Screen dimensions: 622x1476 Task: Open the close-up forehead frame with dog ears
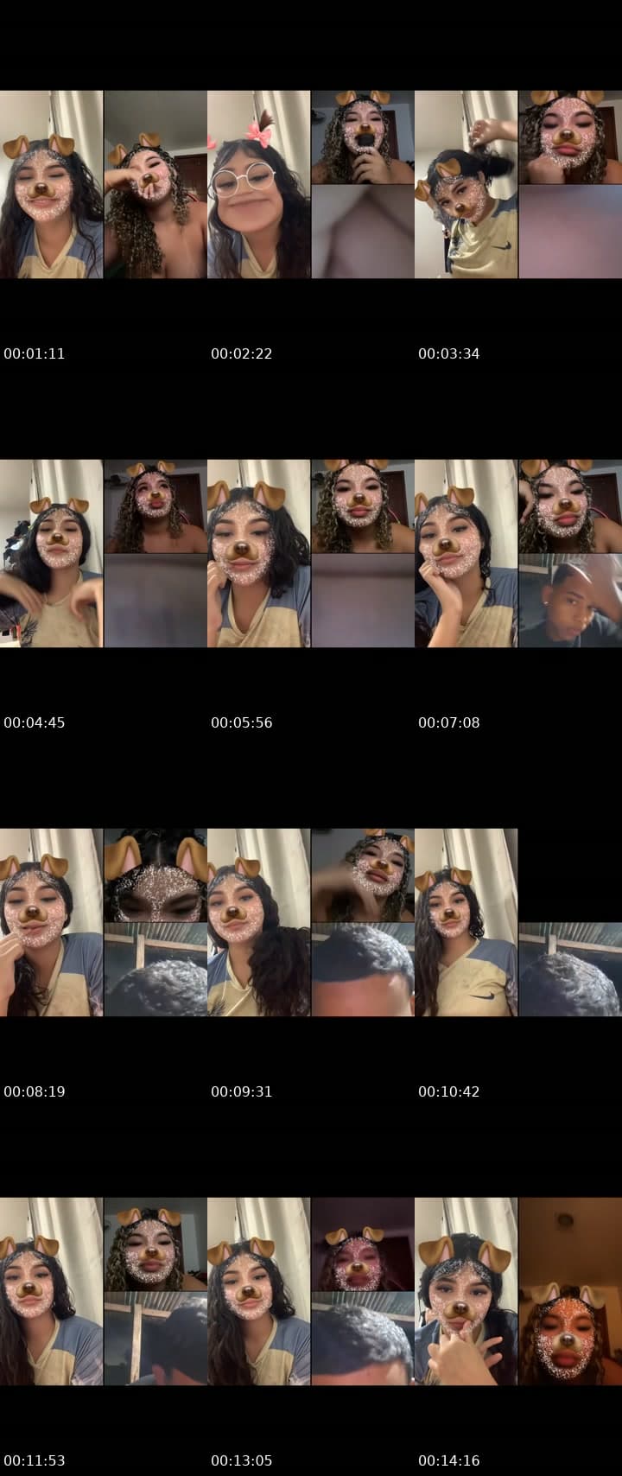(155, 875)
